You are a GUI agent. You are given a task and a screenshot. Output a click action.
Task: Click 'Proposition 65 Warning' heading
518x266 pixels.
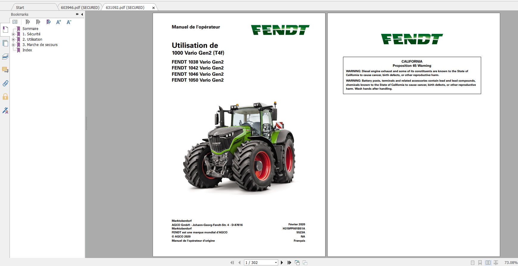point(412,66)
